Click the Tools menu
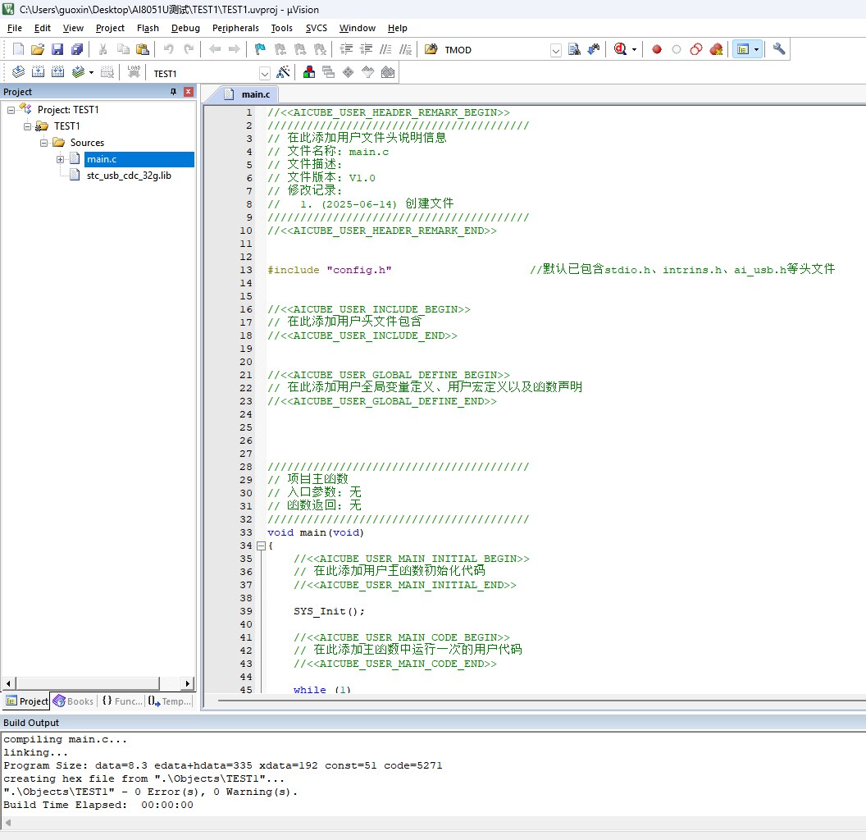Image resolution: width=866 pixels, height=840 pixels. pyautogui.click(x=281, y=28)
